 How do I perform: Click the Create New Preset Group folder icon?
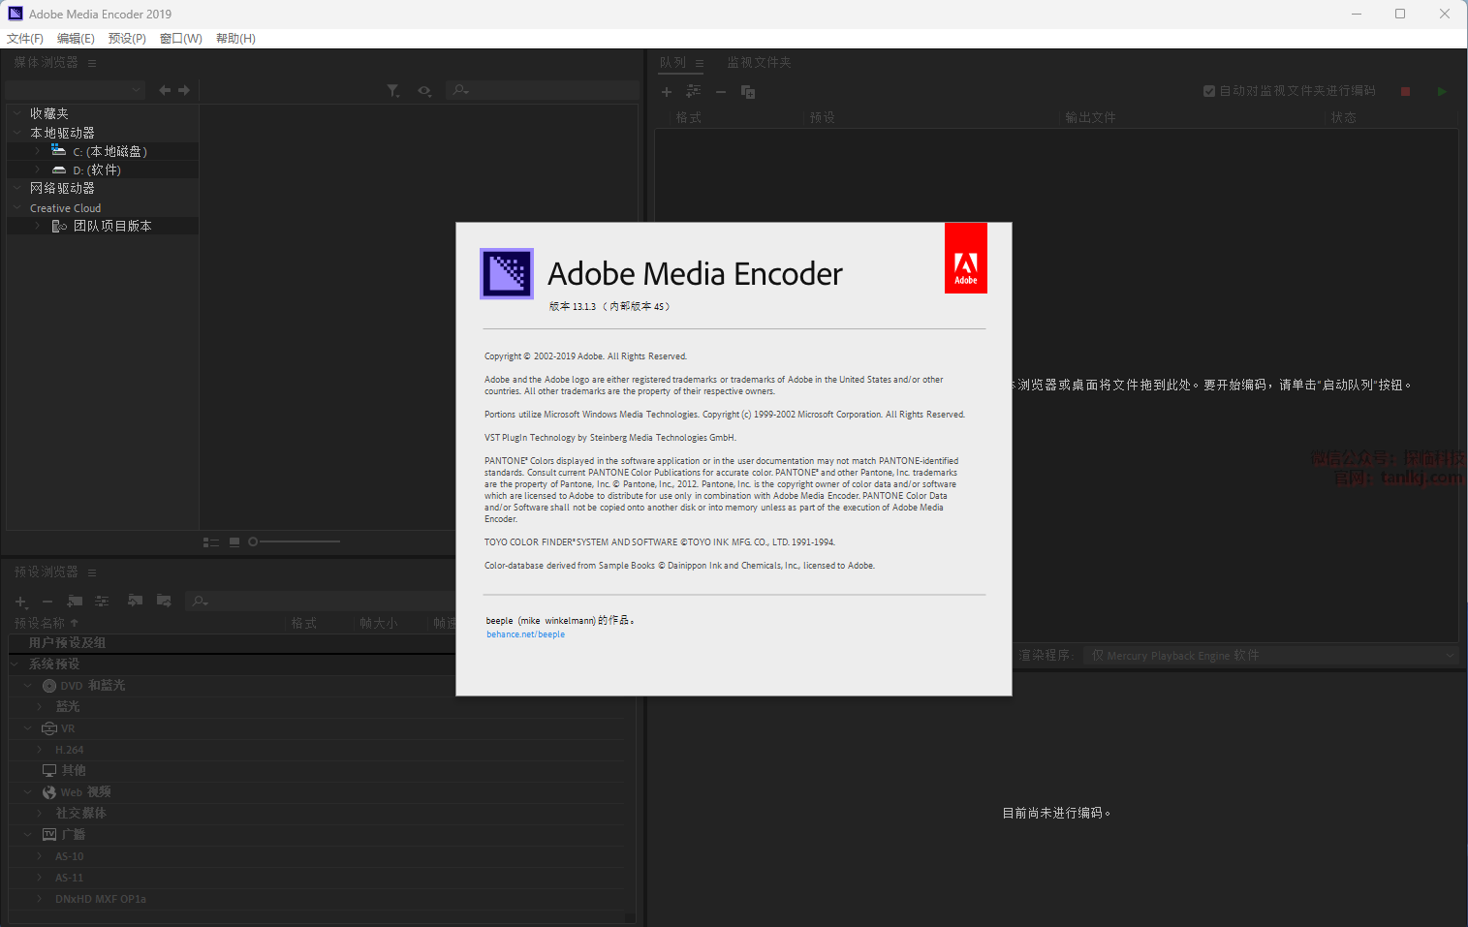(75, 602)
